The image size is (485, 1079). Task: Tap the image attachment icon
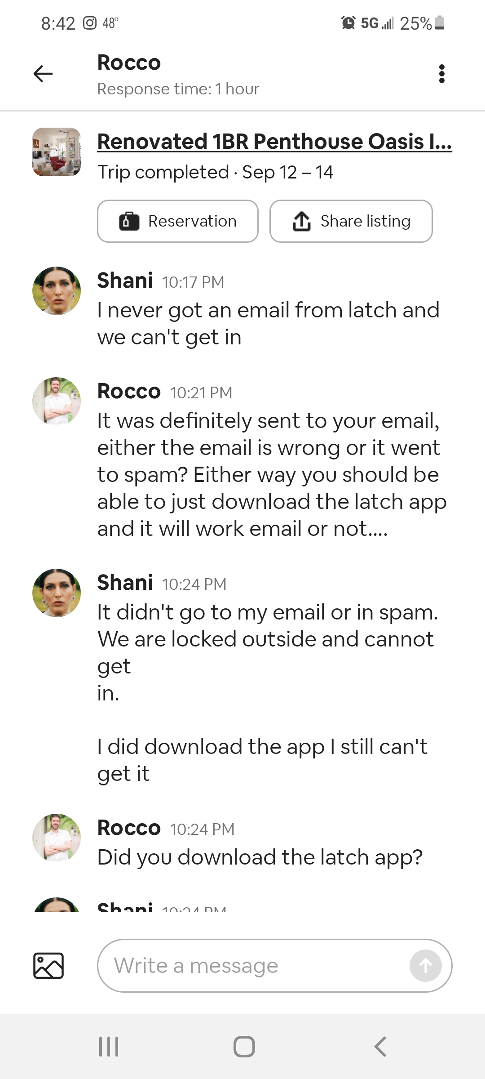tap(48, 966)
